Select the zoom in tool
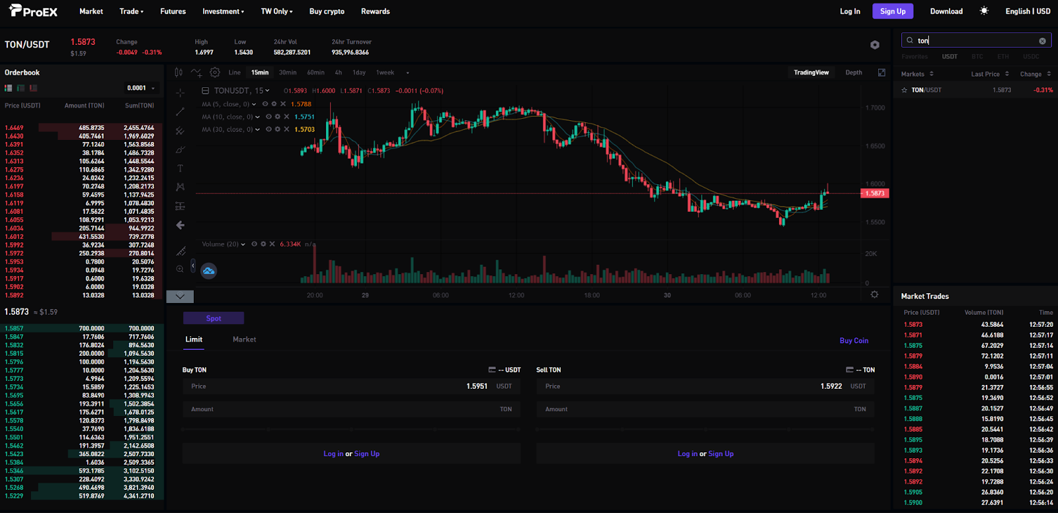The width and height of the screenshot is (1058, 513). [180, 269]
